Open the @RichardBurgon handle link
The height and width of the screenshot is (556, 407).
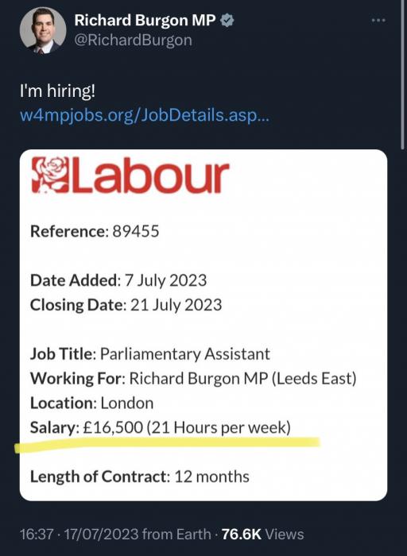133,40
